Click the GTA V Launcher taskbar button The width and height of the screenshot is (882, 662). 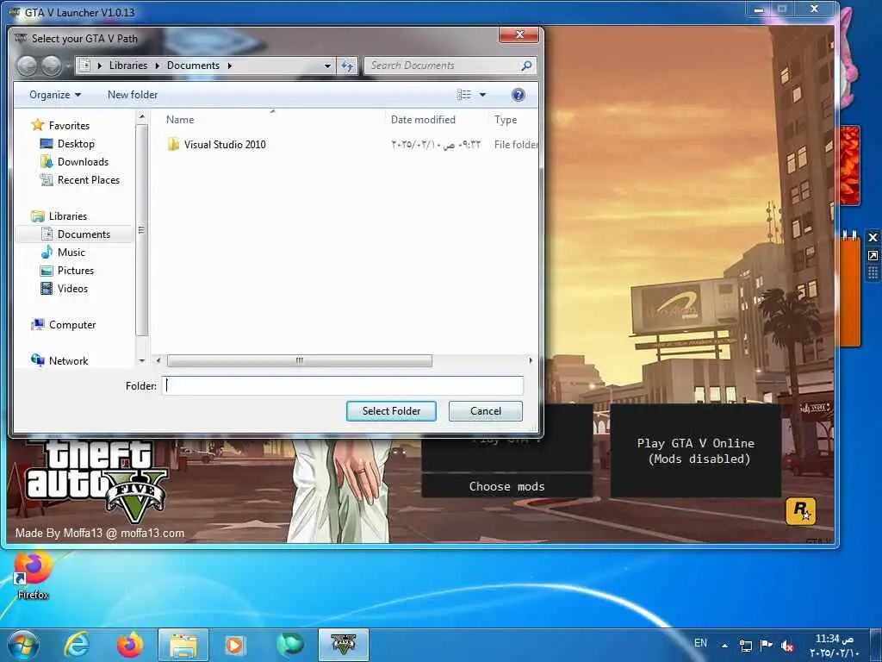(344, 645)
